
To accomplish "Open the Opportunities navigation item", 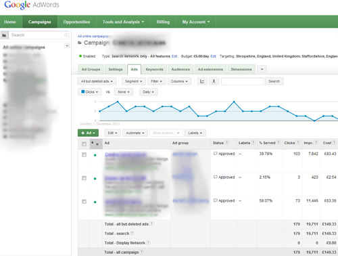I will click(76, 22).
